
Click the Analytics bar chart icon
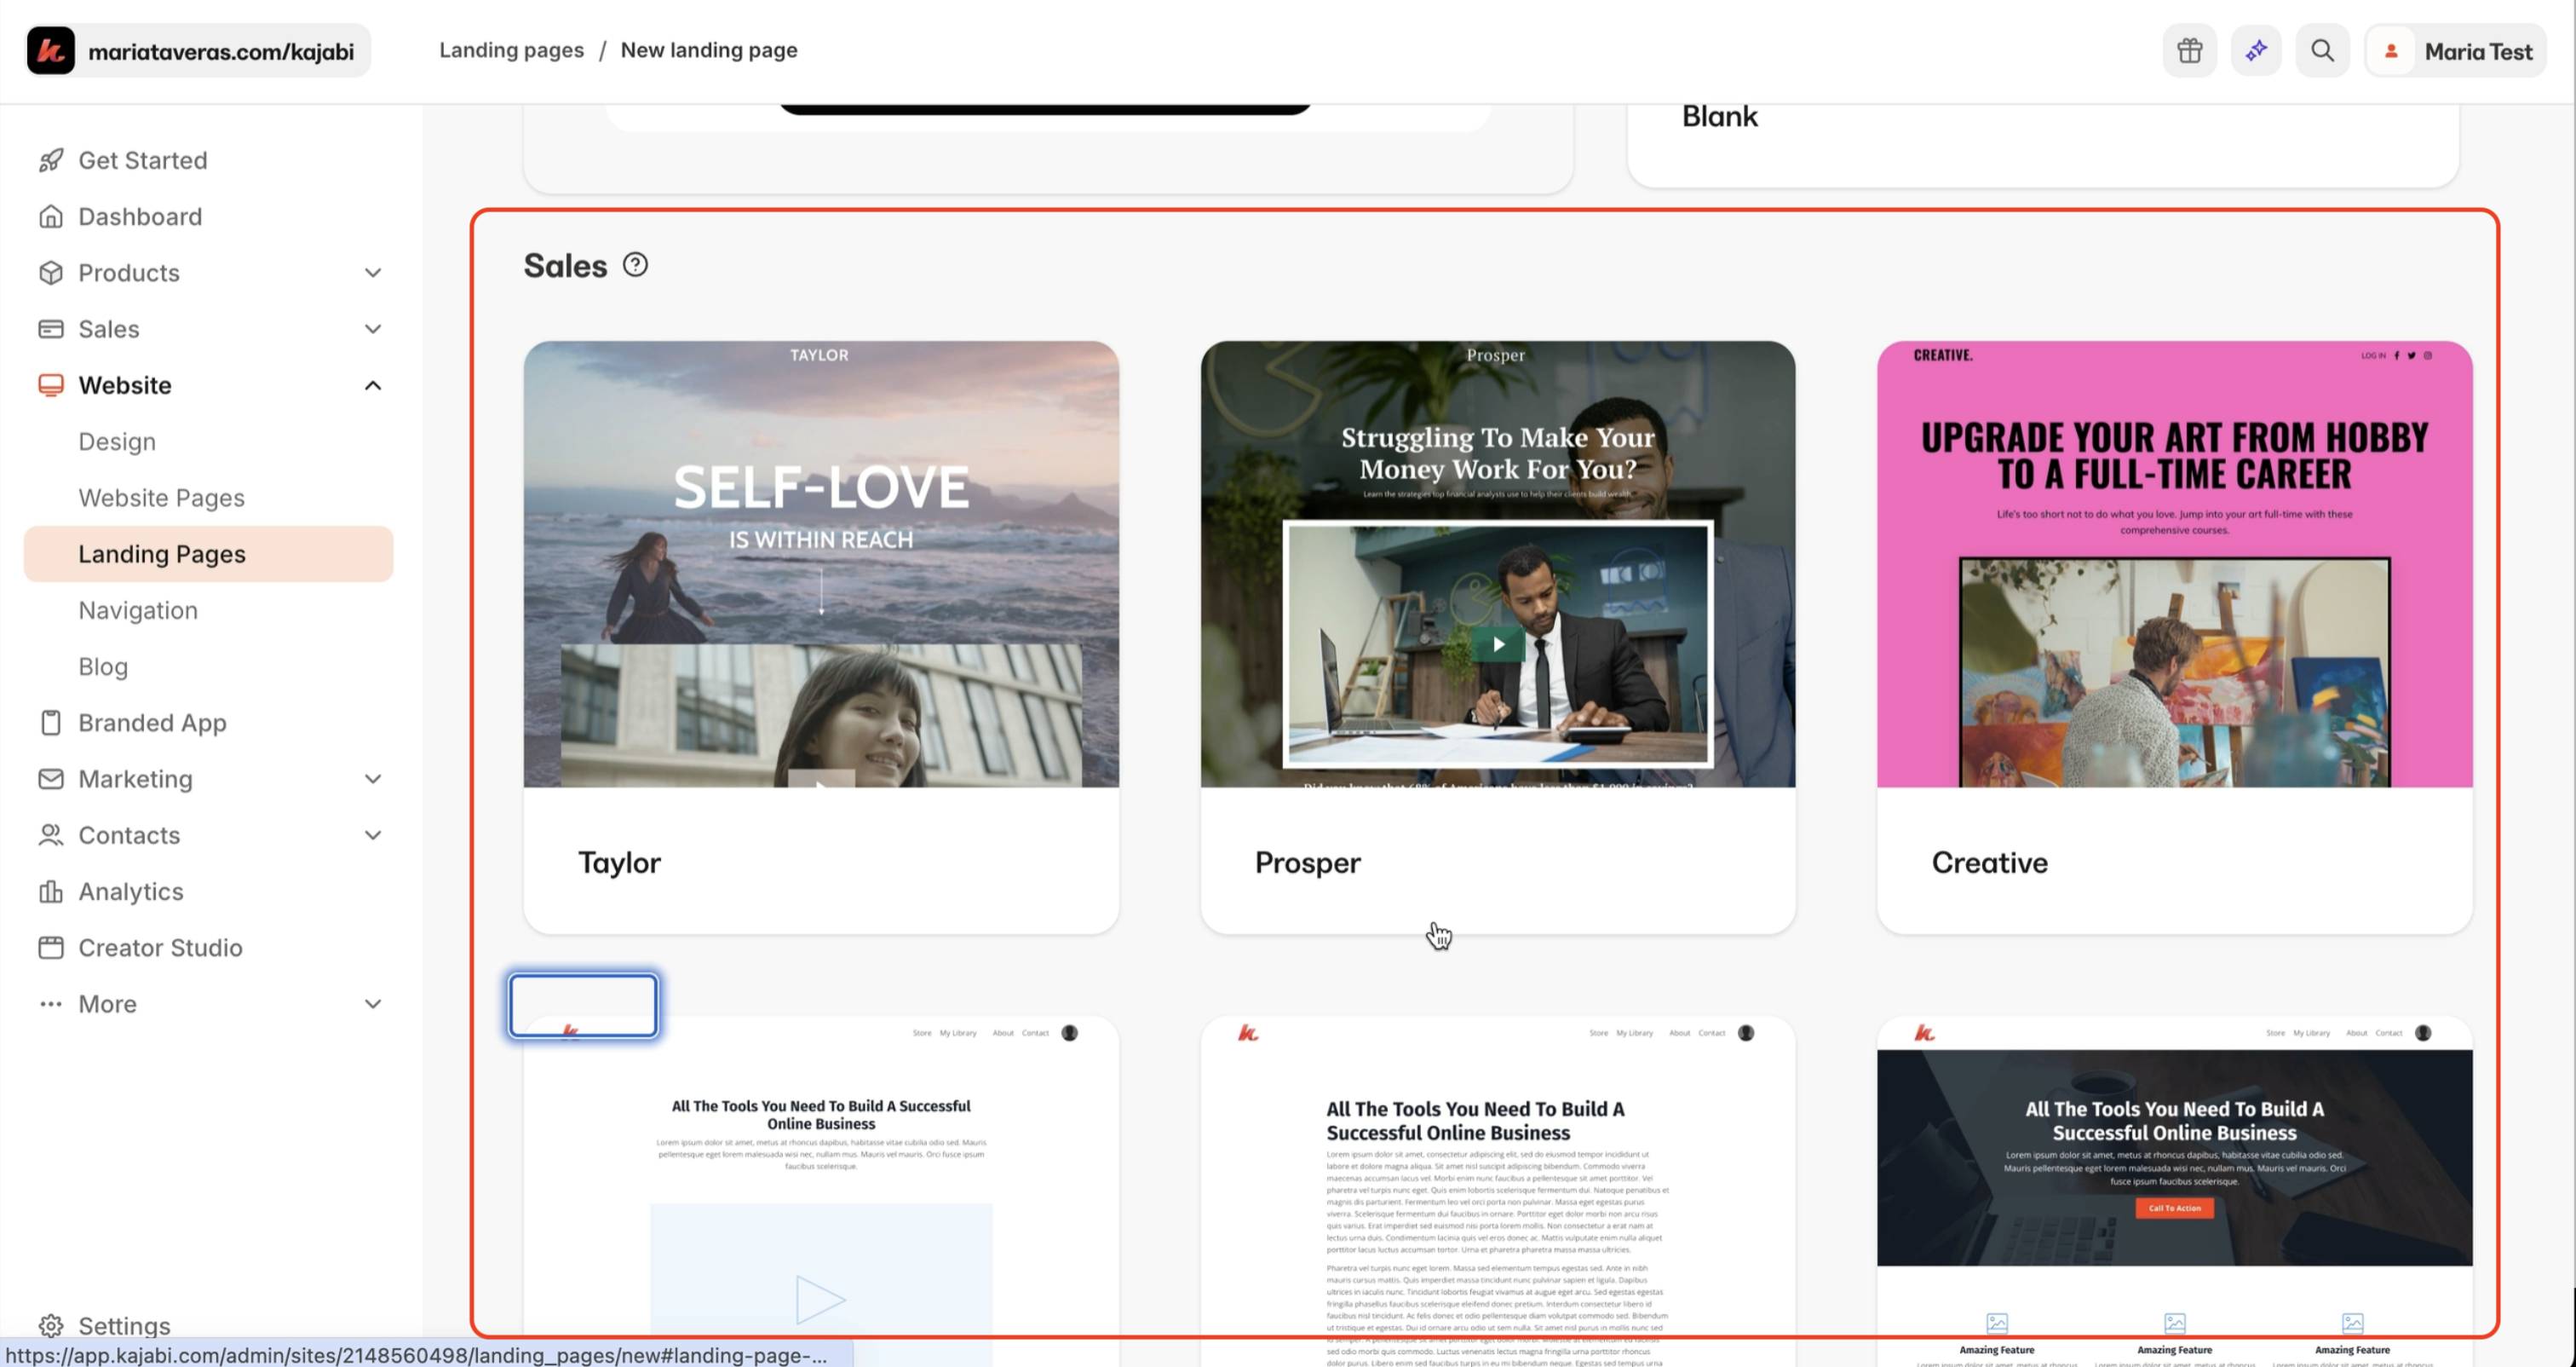[x=51, y=891]
